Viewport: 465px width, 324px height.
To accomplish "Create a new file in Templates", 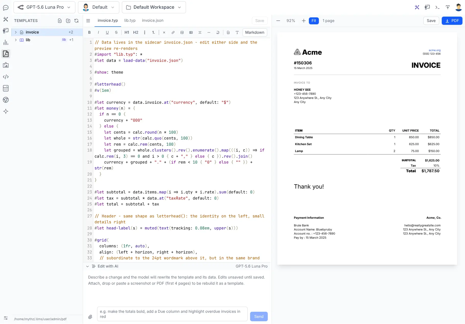I will [x=60, y=21].
